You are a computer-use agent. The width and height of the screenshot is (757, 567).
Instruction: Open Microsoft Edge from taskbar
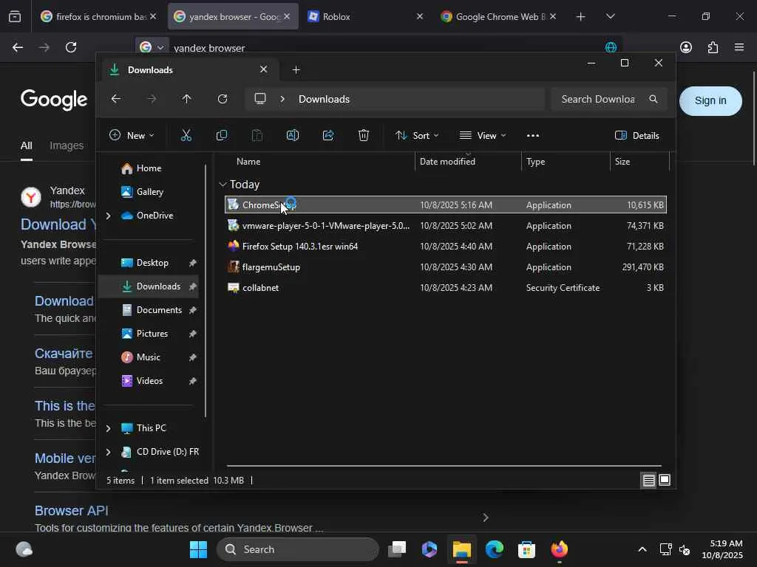coord(495,549)
